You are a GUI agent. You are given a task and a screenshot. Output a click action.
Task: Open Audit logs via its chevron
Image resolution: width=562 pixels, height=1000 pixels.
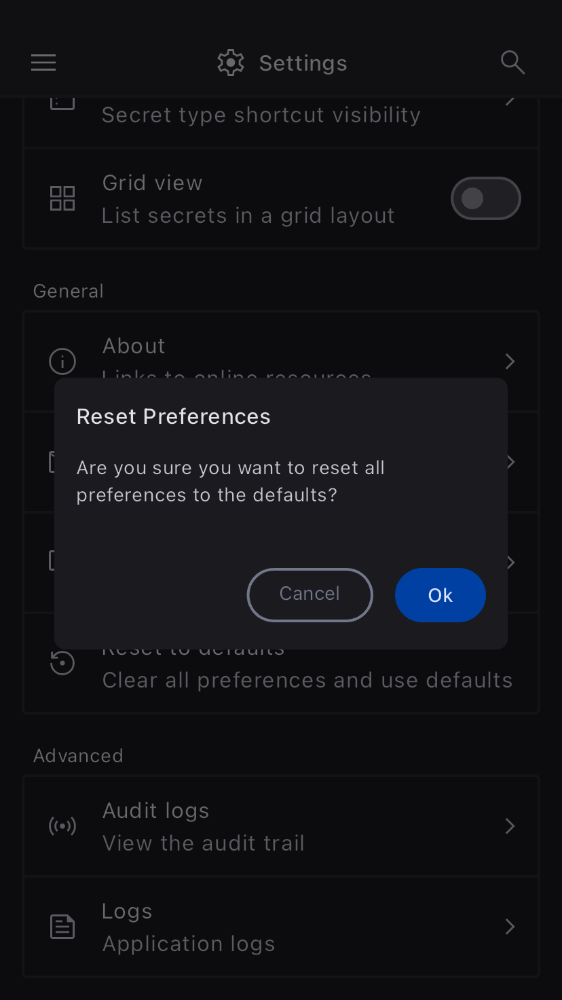point(510,826)
